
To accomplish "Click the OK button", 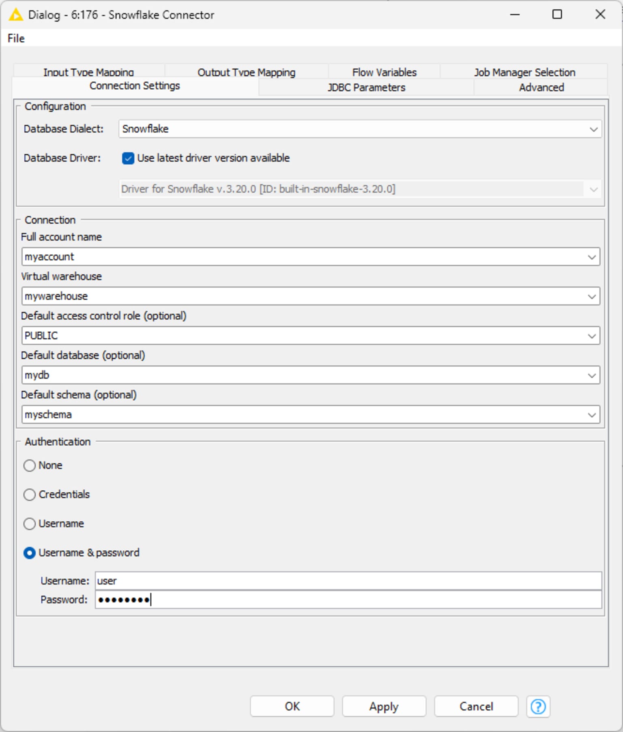I will pos(292,706).
